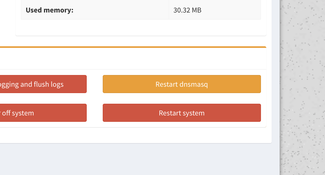
Task: Click the red Restart system button
Action: 182,113
